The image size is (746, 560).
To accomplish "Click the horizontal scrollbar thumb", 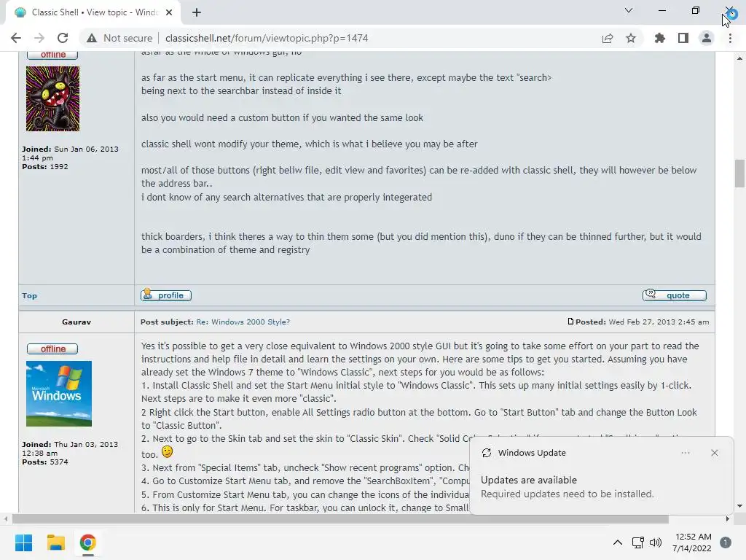I will (x=340, y=518).
